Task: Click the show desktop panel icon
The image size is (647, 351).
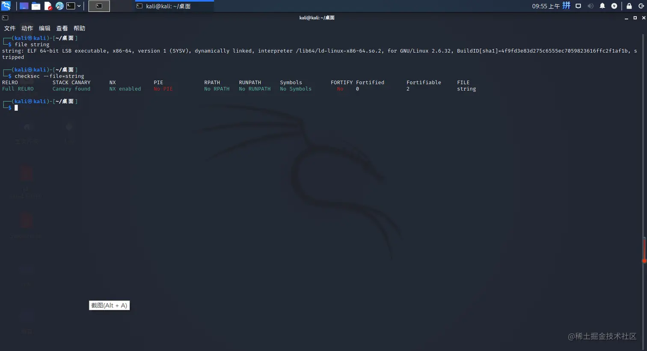Action: coord(24,6)
